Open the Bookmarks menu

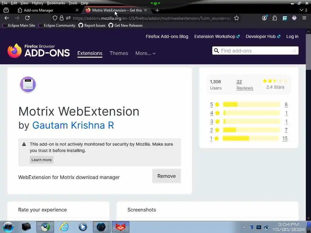pyautogui.click(x=56, y=3)
